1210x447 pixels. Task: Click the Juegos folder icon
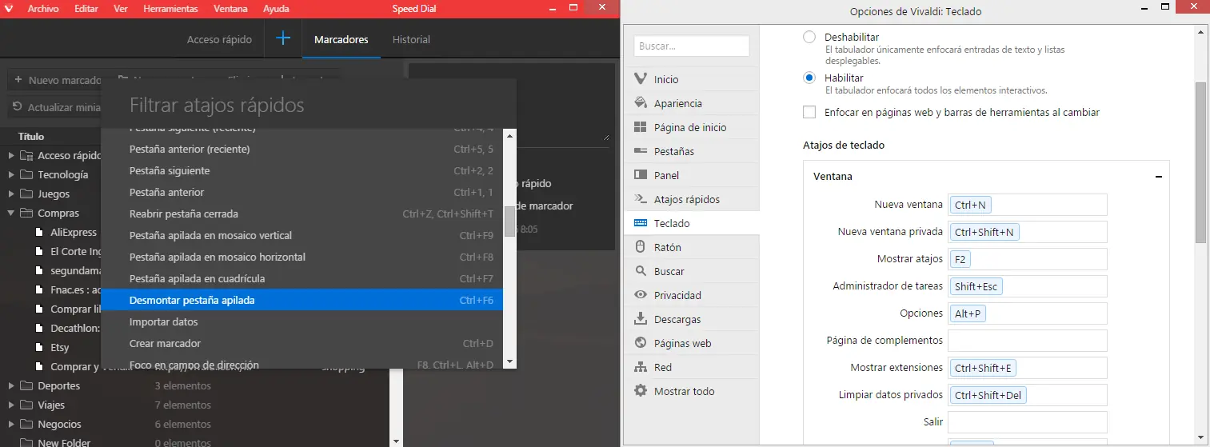point(26,194)
